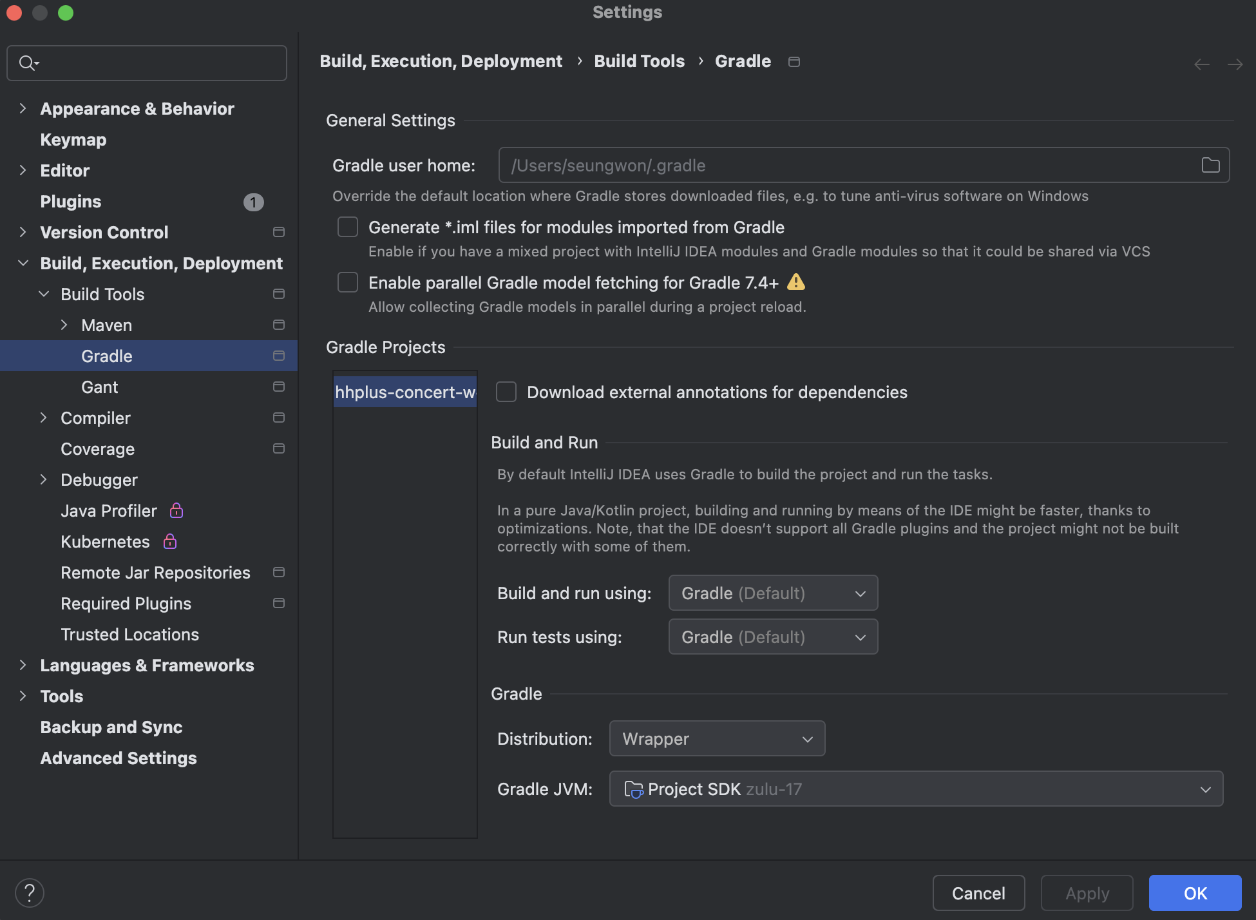This screenshot has height=920, width=1256.
Task: Click the help question mark button
Action: [x=30, y=893]
